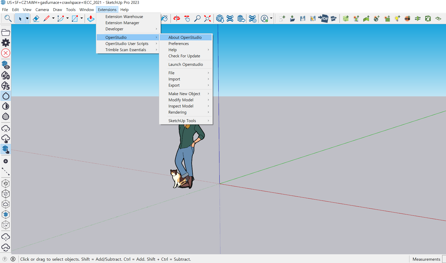
Task: Choose the Eraser tool
Action: point(36,19)
